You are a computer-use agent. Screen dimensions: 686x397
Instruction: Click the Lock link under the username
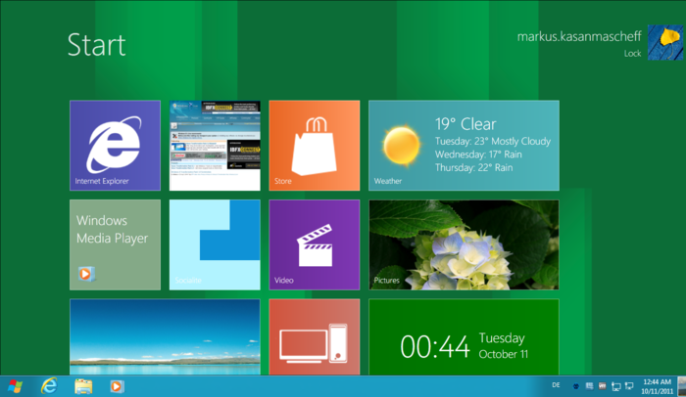point(632,54)
